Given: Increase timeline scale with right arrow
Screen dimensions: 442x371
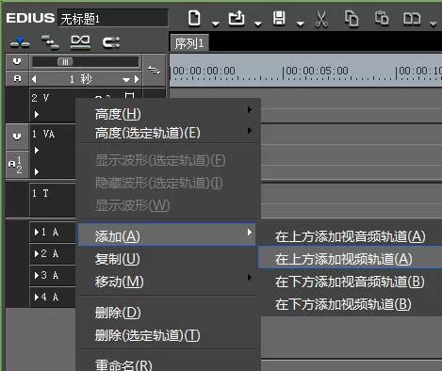Looking at the screenshot, I should coord(137,79).
